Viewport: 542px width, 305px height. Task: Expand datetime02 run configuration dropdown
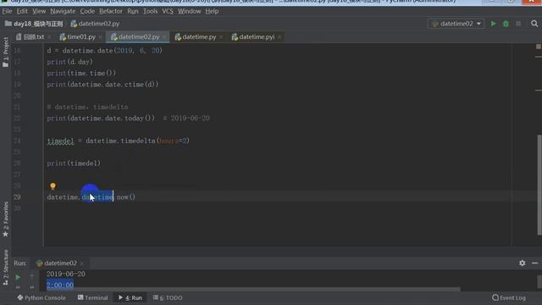[456, 24]
